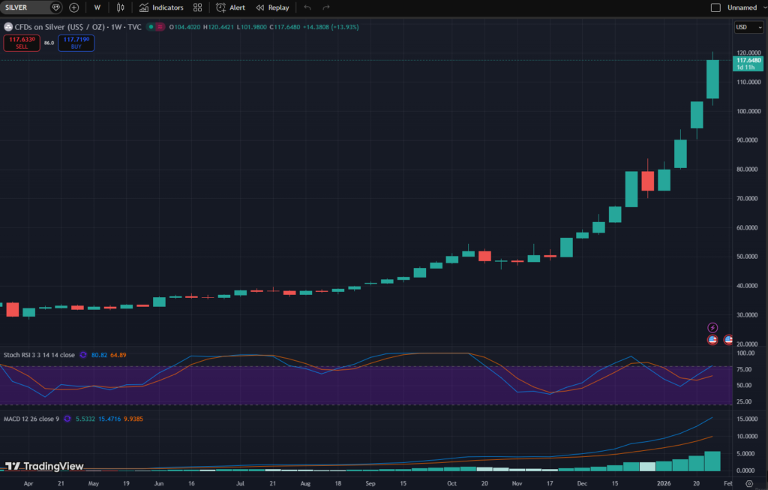The width and height of the screenshot is (768, 490).
Task: Open the candlestick chart style menu
Action: pyautogui.click(x=121, y=8)
